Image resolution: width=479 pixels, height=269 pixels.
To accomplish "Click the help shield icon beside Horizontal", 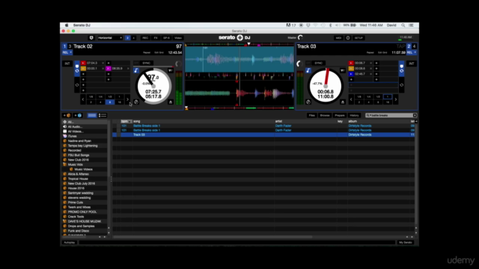I will pos(91,38).
